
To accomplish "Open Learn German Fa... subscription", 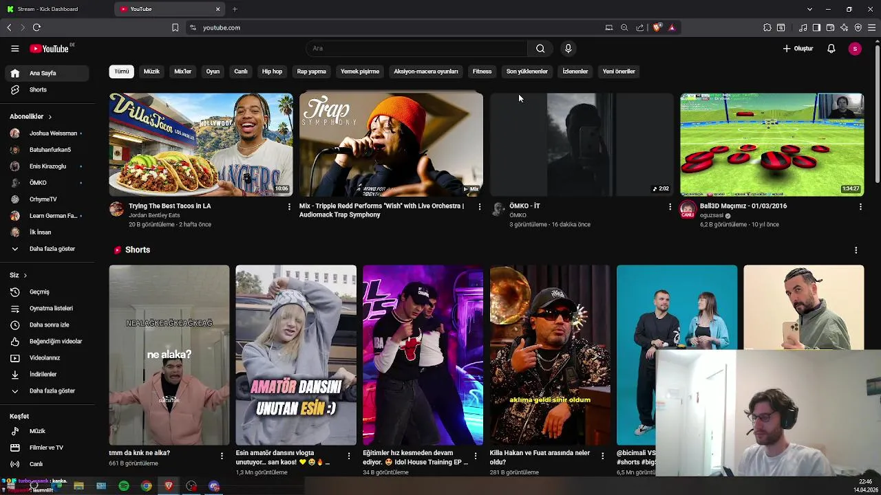I will point(45,216).
